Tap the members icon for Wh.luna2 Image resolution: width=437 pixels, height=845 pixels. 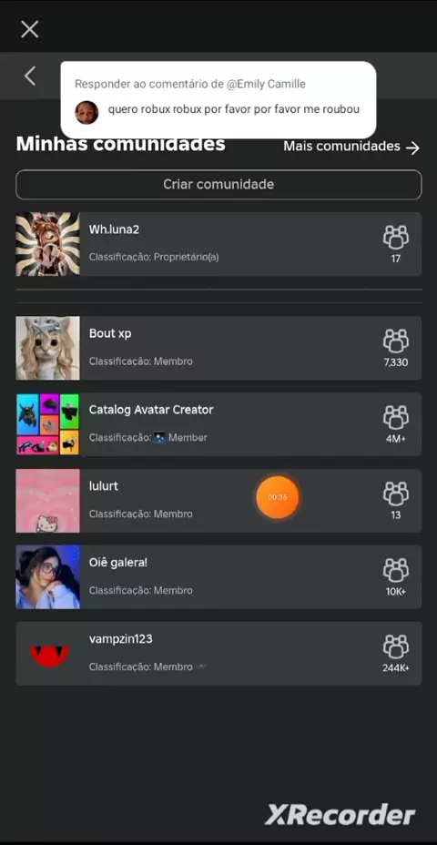[x=396, y=237]
